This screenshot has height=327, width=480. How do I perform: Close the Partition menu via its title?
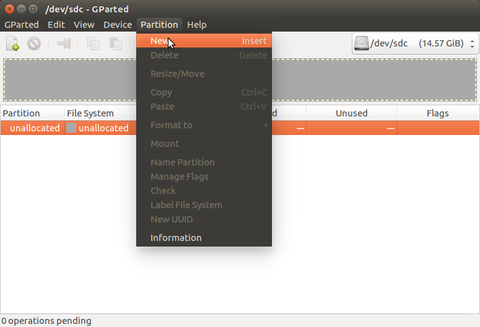pyautogui.click(x=159, y=25)
